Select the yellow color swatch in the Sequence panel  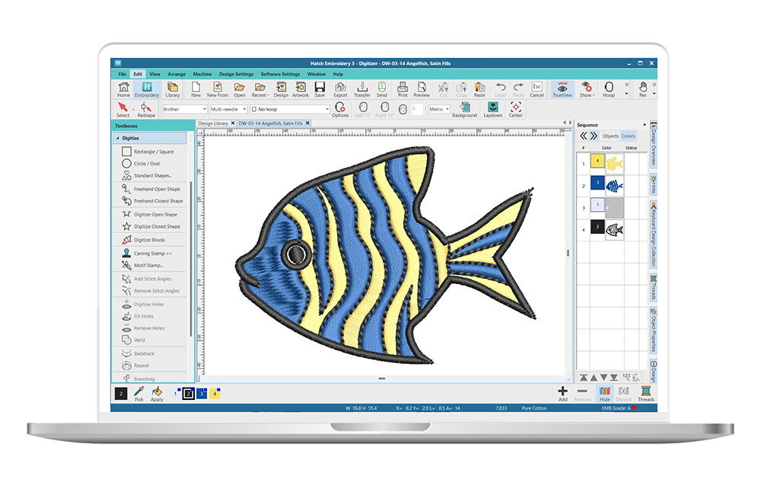pyautogui.click(x=597, y=162)
